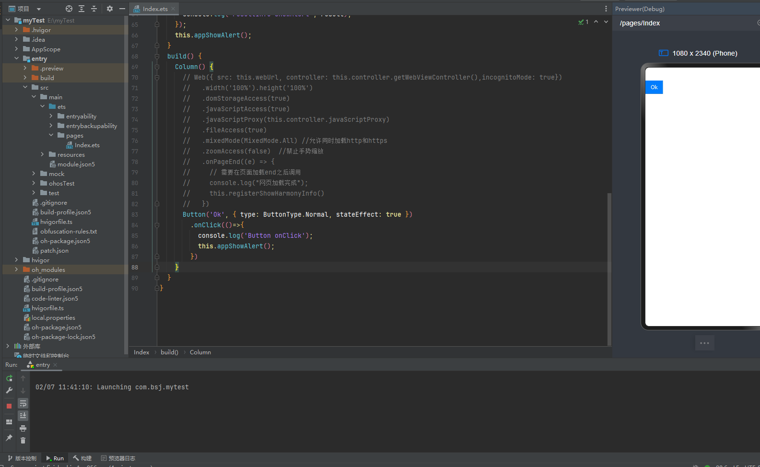760x467 pixels.
Task: Expand the oh_modules folder
Action: (16, 269)
